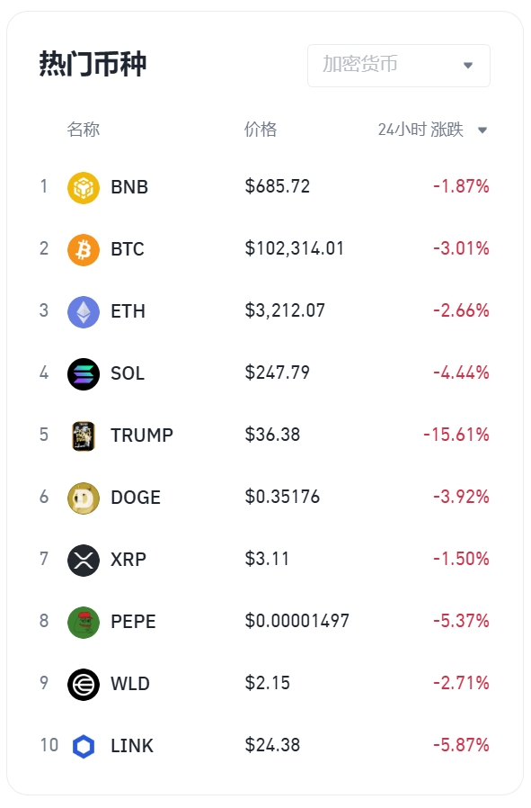Click the TRUMP -15.61% change value
The height and width of the screenshot is (808, 531).
(456, 435)
